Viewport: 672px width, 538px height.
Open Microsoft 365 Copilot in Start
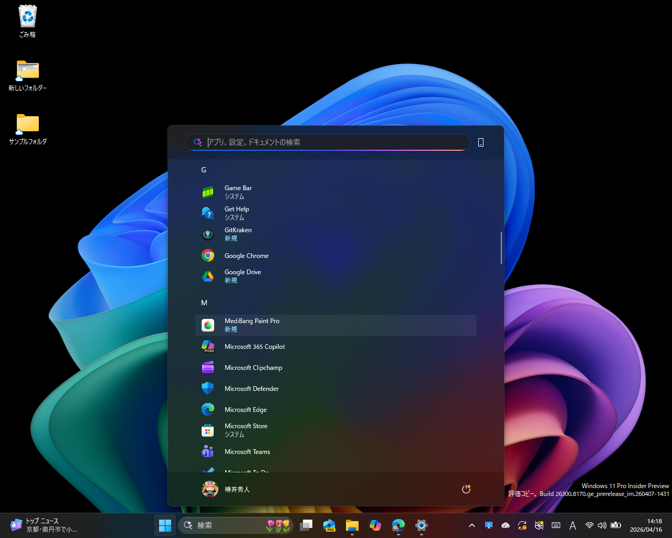(336, 346)
